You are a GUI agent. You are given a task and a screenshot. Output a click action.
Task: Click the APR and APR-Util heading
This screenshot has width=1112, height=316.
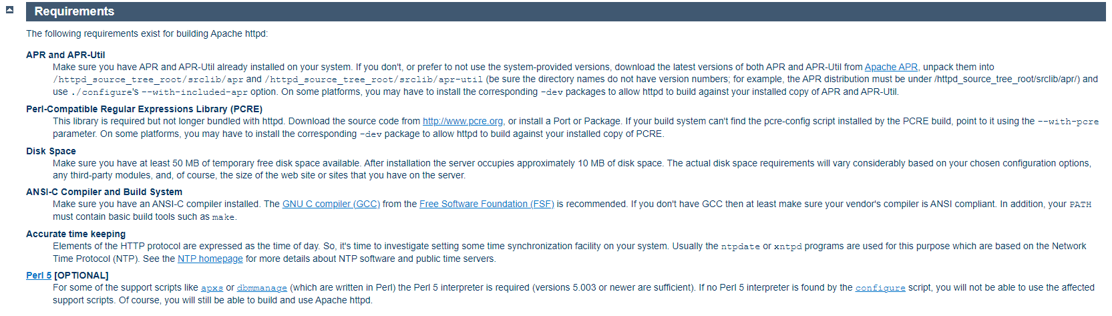65,55
